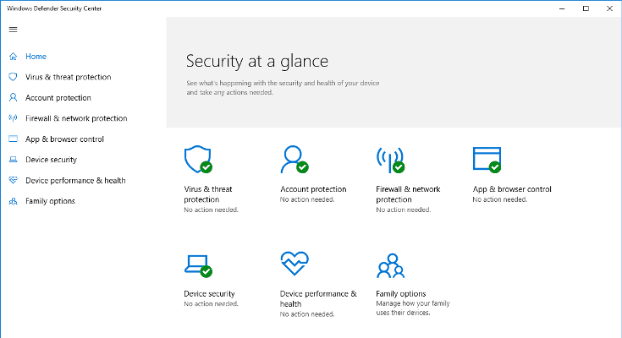Select Device performance & health sidebar label

[75, 180]
